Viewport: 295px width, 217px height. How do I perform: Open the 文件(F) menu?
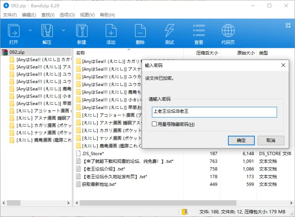coord(10,15)
